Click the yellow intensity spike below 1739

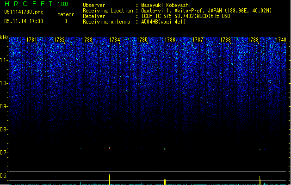coord(260,180)
